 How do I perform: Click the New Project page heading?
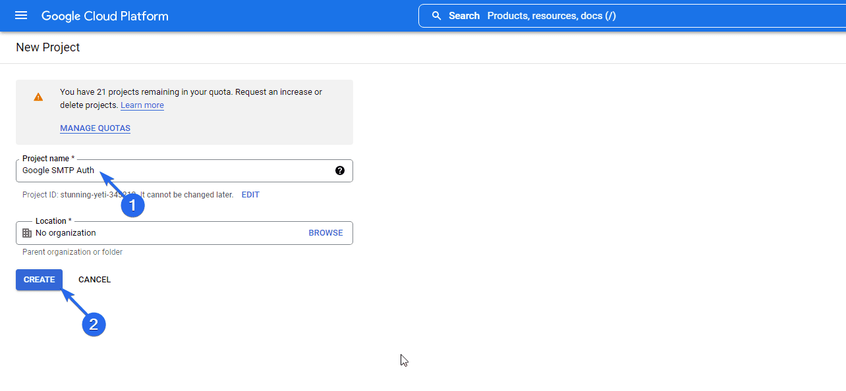coord(48,47)
